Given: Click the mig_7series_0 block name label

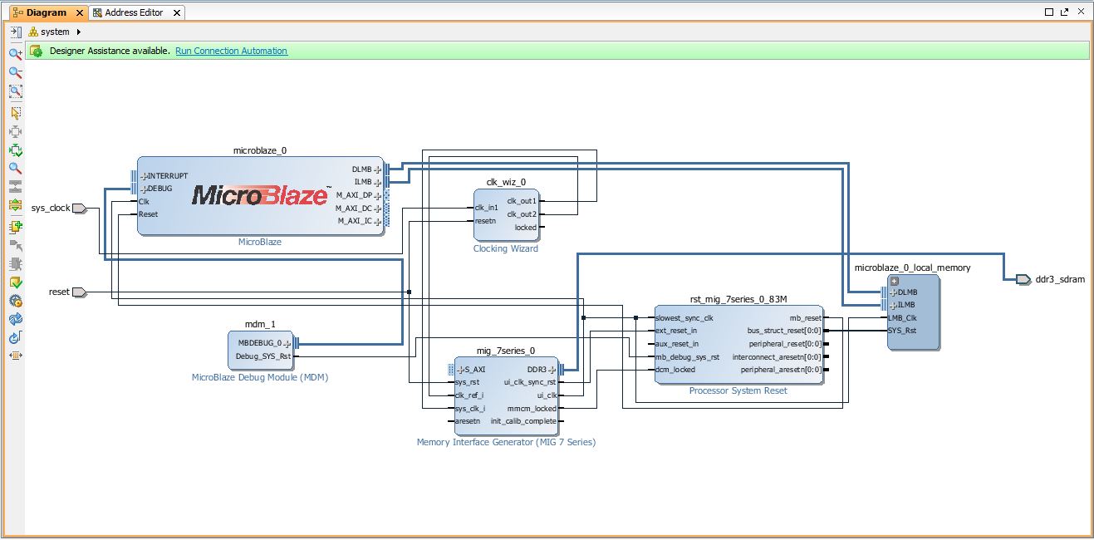Looking at the screenshot, I should click(x=506, y=351).
